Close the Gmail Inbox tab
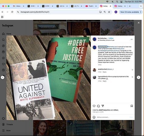The height and width of the screenshot is (136, 144). (23, 6)
